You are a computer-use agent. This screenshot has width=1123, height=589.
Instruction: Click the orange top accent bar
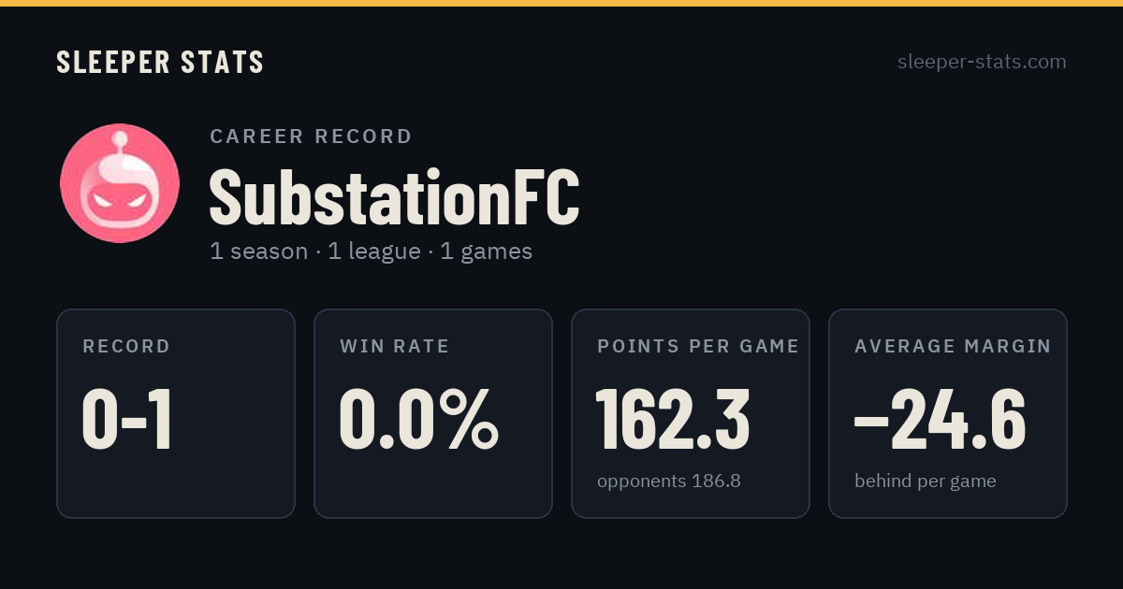click(561, 3)
